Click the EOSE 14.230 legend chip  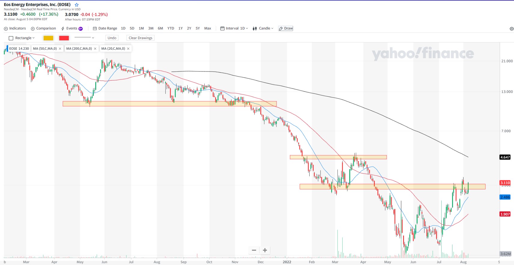tap(19, 48)
